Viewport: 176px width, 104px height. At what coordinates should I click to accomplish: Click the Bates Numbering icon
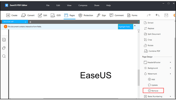145,96
